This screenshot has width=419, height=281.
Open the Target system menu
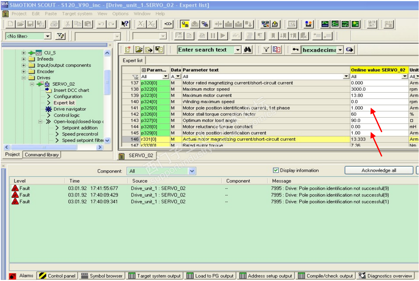[x=77, y=14]
